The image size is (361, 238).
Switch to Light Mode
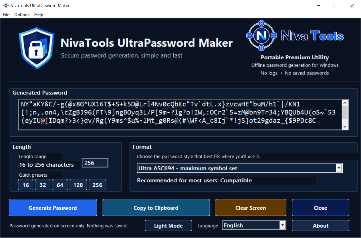(x=168, y=226)
